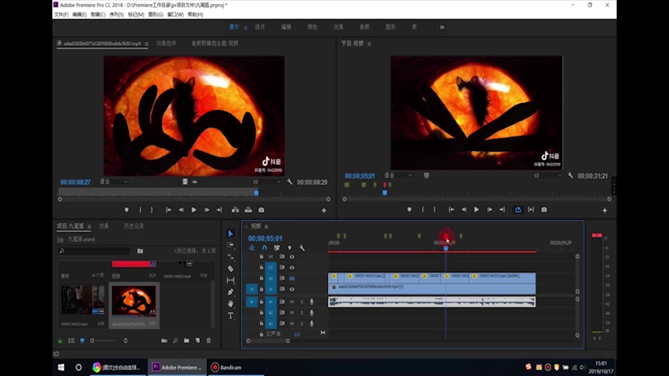Toggle Linked Selection in timeline
Viewport: 669px width, 376px height.
pos(277,248)
